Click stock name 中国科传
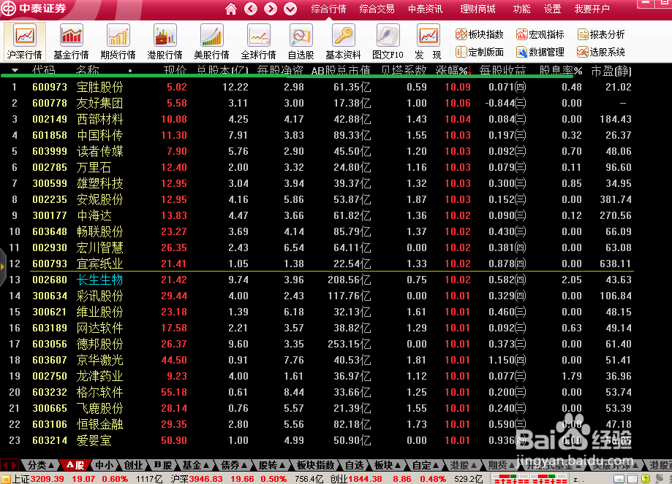 coord(100,135)
